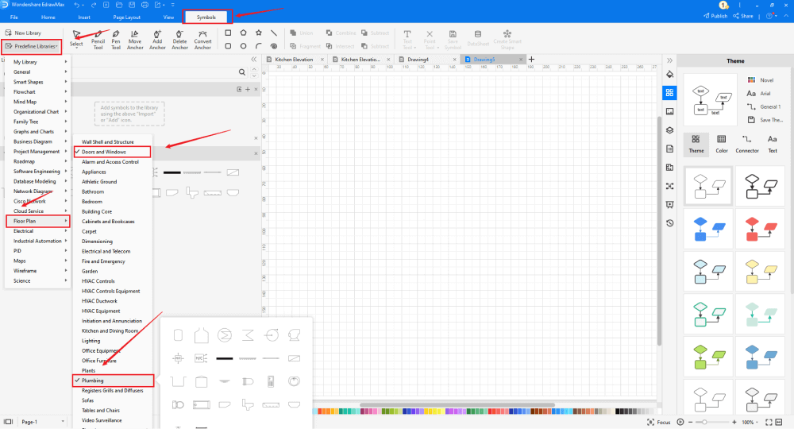
Task: Enable the Bathroom symbol library
Action: [x=93, y=191]
